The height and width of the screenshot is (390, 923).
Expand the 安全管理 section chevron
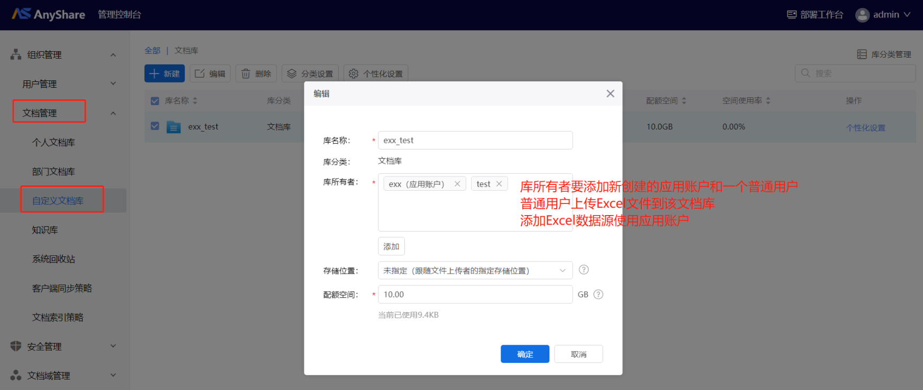point(113,346)
